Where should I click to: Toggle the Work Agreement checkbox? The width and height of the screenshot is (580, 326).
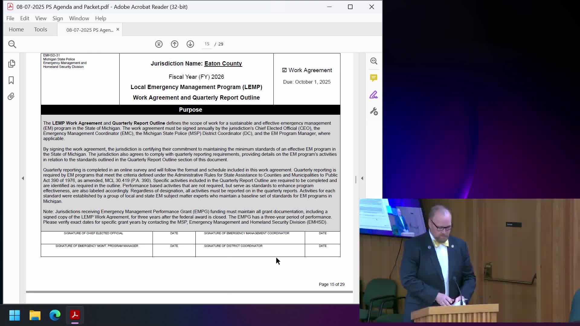284,70
